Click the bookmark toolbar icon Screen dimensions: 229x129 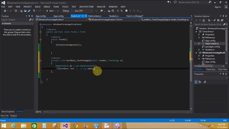(126, 11)
